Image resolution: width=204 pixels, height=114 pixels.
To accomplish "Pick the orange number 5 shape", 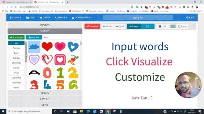I will click(x=60, y=85).
